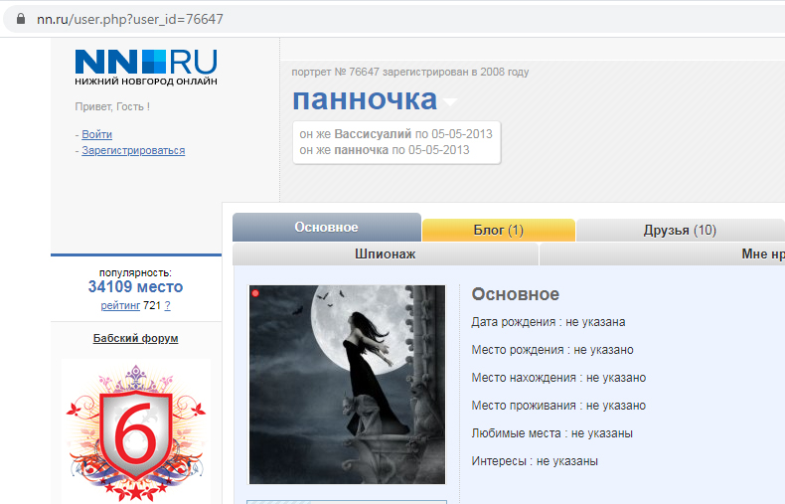Open the NN.RU logo homepage

(x=146, y=68)
